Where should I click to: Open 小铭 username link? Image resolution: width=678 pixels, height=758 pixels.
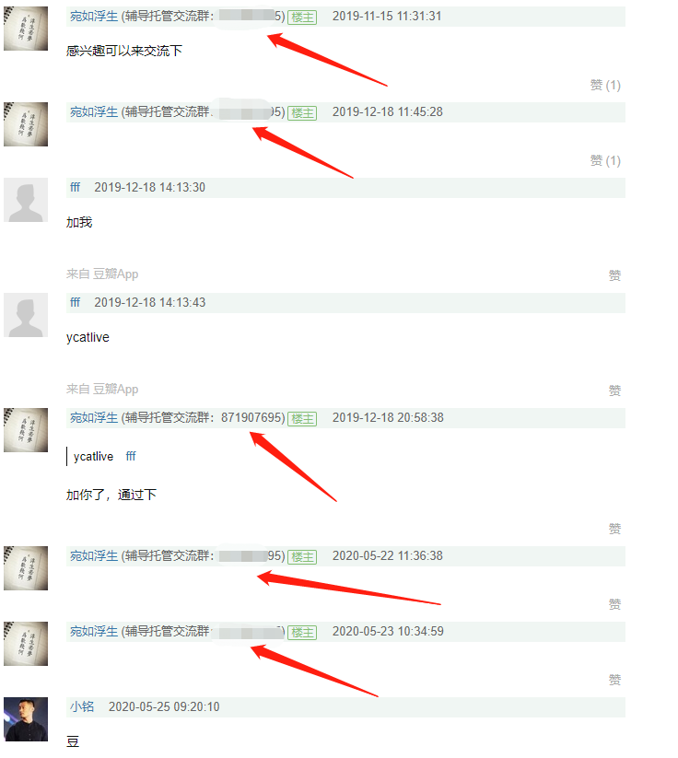[x=82, y=706]
